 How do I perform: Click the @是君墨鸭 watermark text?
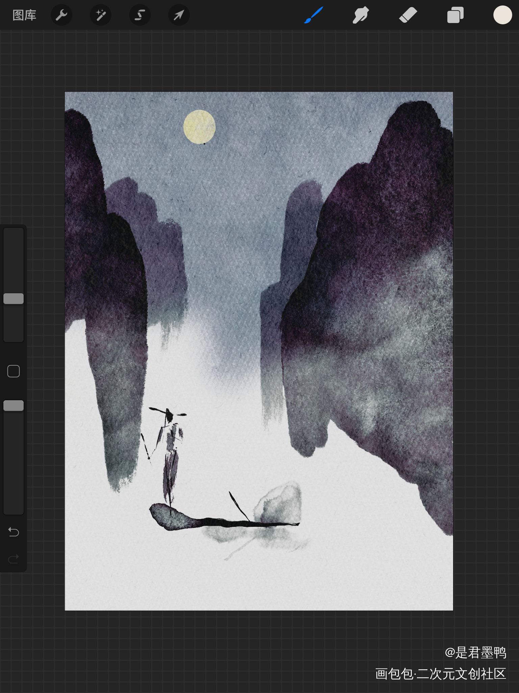tap(475, 652)
